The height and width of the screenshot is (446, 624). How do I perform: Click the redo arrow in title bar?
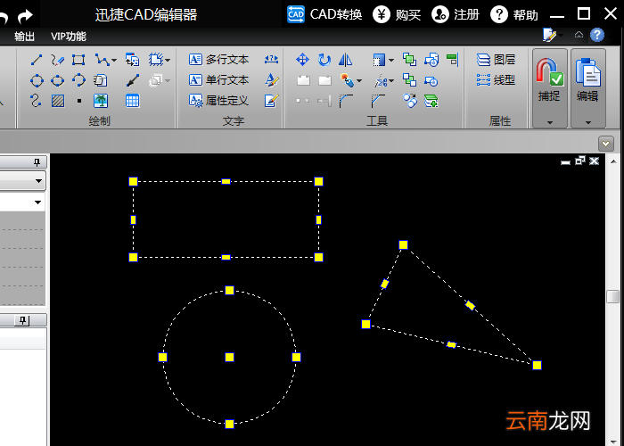[26, 16]
